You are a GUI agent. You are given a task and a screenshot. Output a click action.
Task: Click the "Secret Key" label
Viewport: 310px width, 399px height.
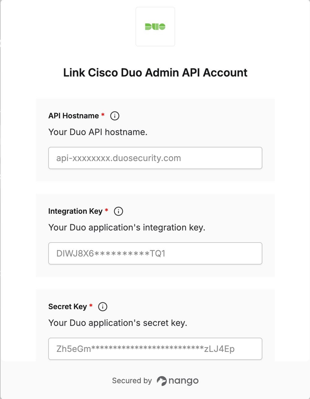pyautogui.click(x=67, y=307)
